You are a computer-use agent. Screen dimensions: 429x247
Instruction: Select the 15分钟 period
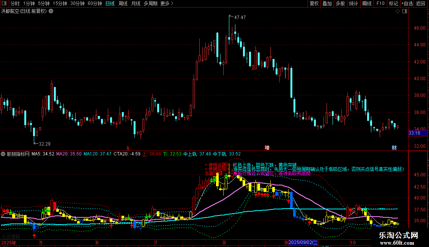(x=60, y=3)
